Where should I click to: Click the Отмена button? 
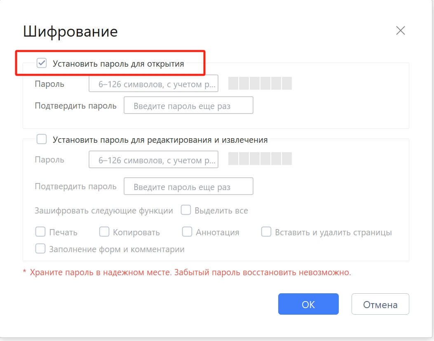[380, 304]
